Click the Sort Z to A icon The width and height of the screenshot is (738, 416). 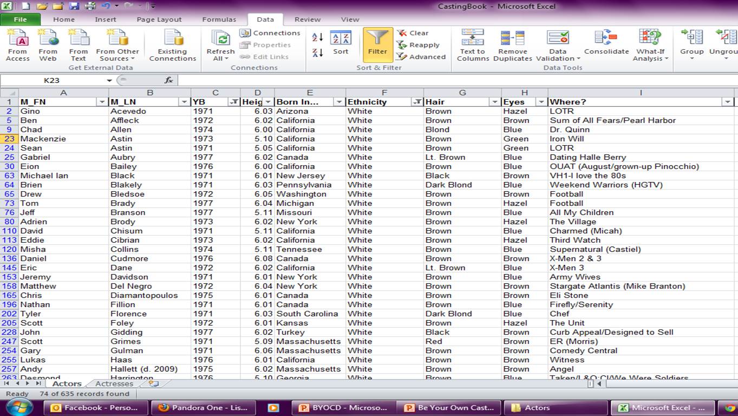coord(318,53)
